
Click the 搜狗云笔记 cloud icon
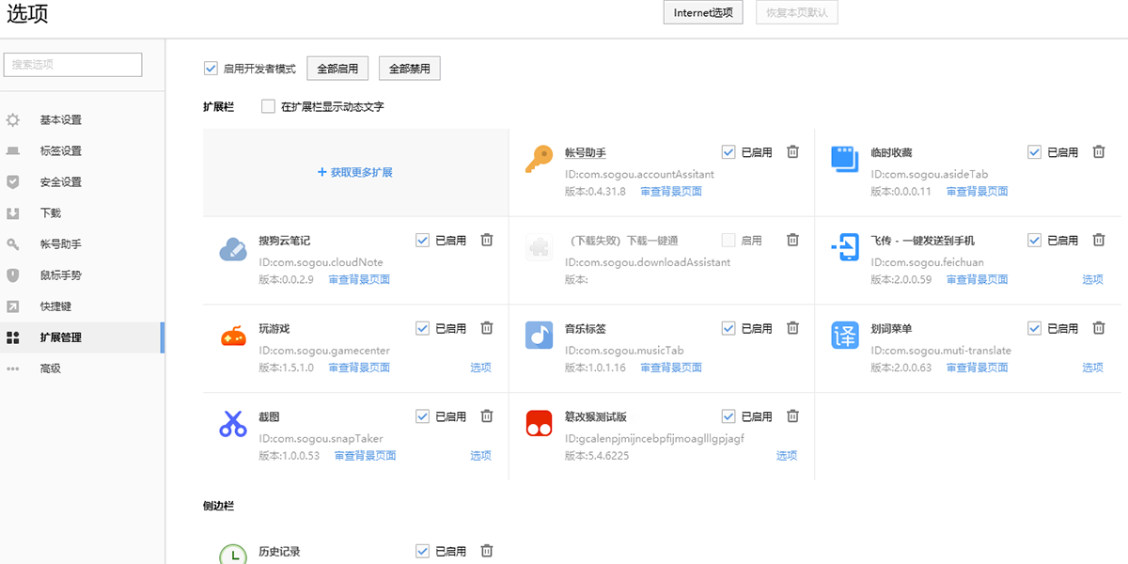tap(233, 248)
